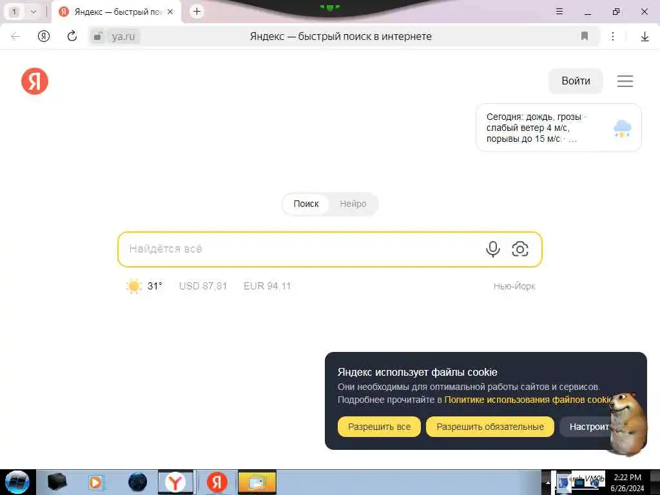The width and height of the screenshot is (660, 495).
Task: Activate voice search microphone icon
Action: (492, 249)
